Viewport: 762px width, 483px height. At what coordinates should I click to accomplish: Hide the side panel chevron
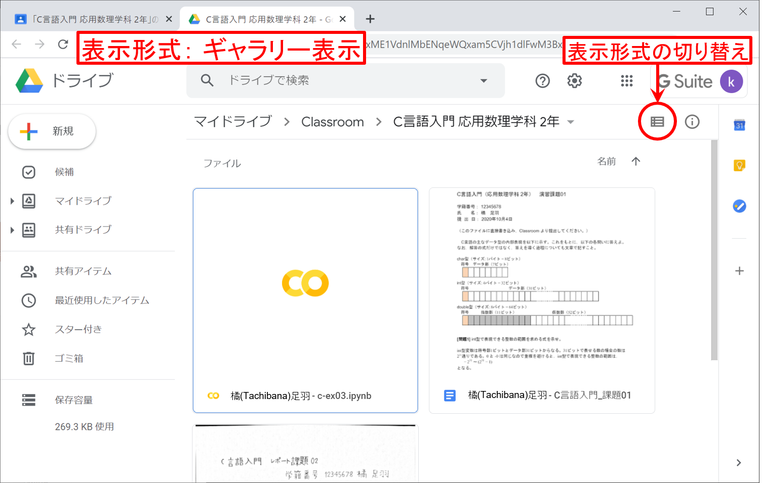point(739,462)
